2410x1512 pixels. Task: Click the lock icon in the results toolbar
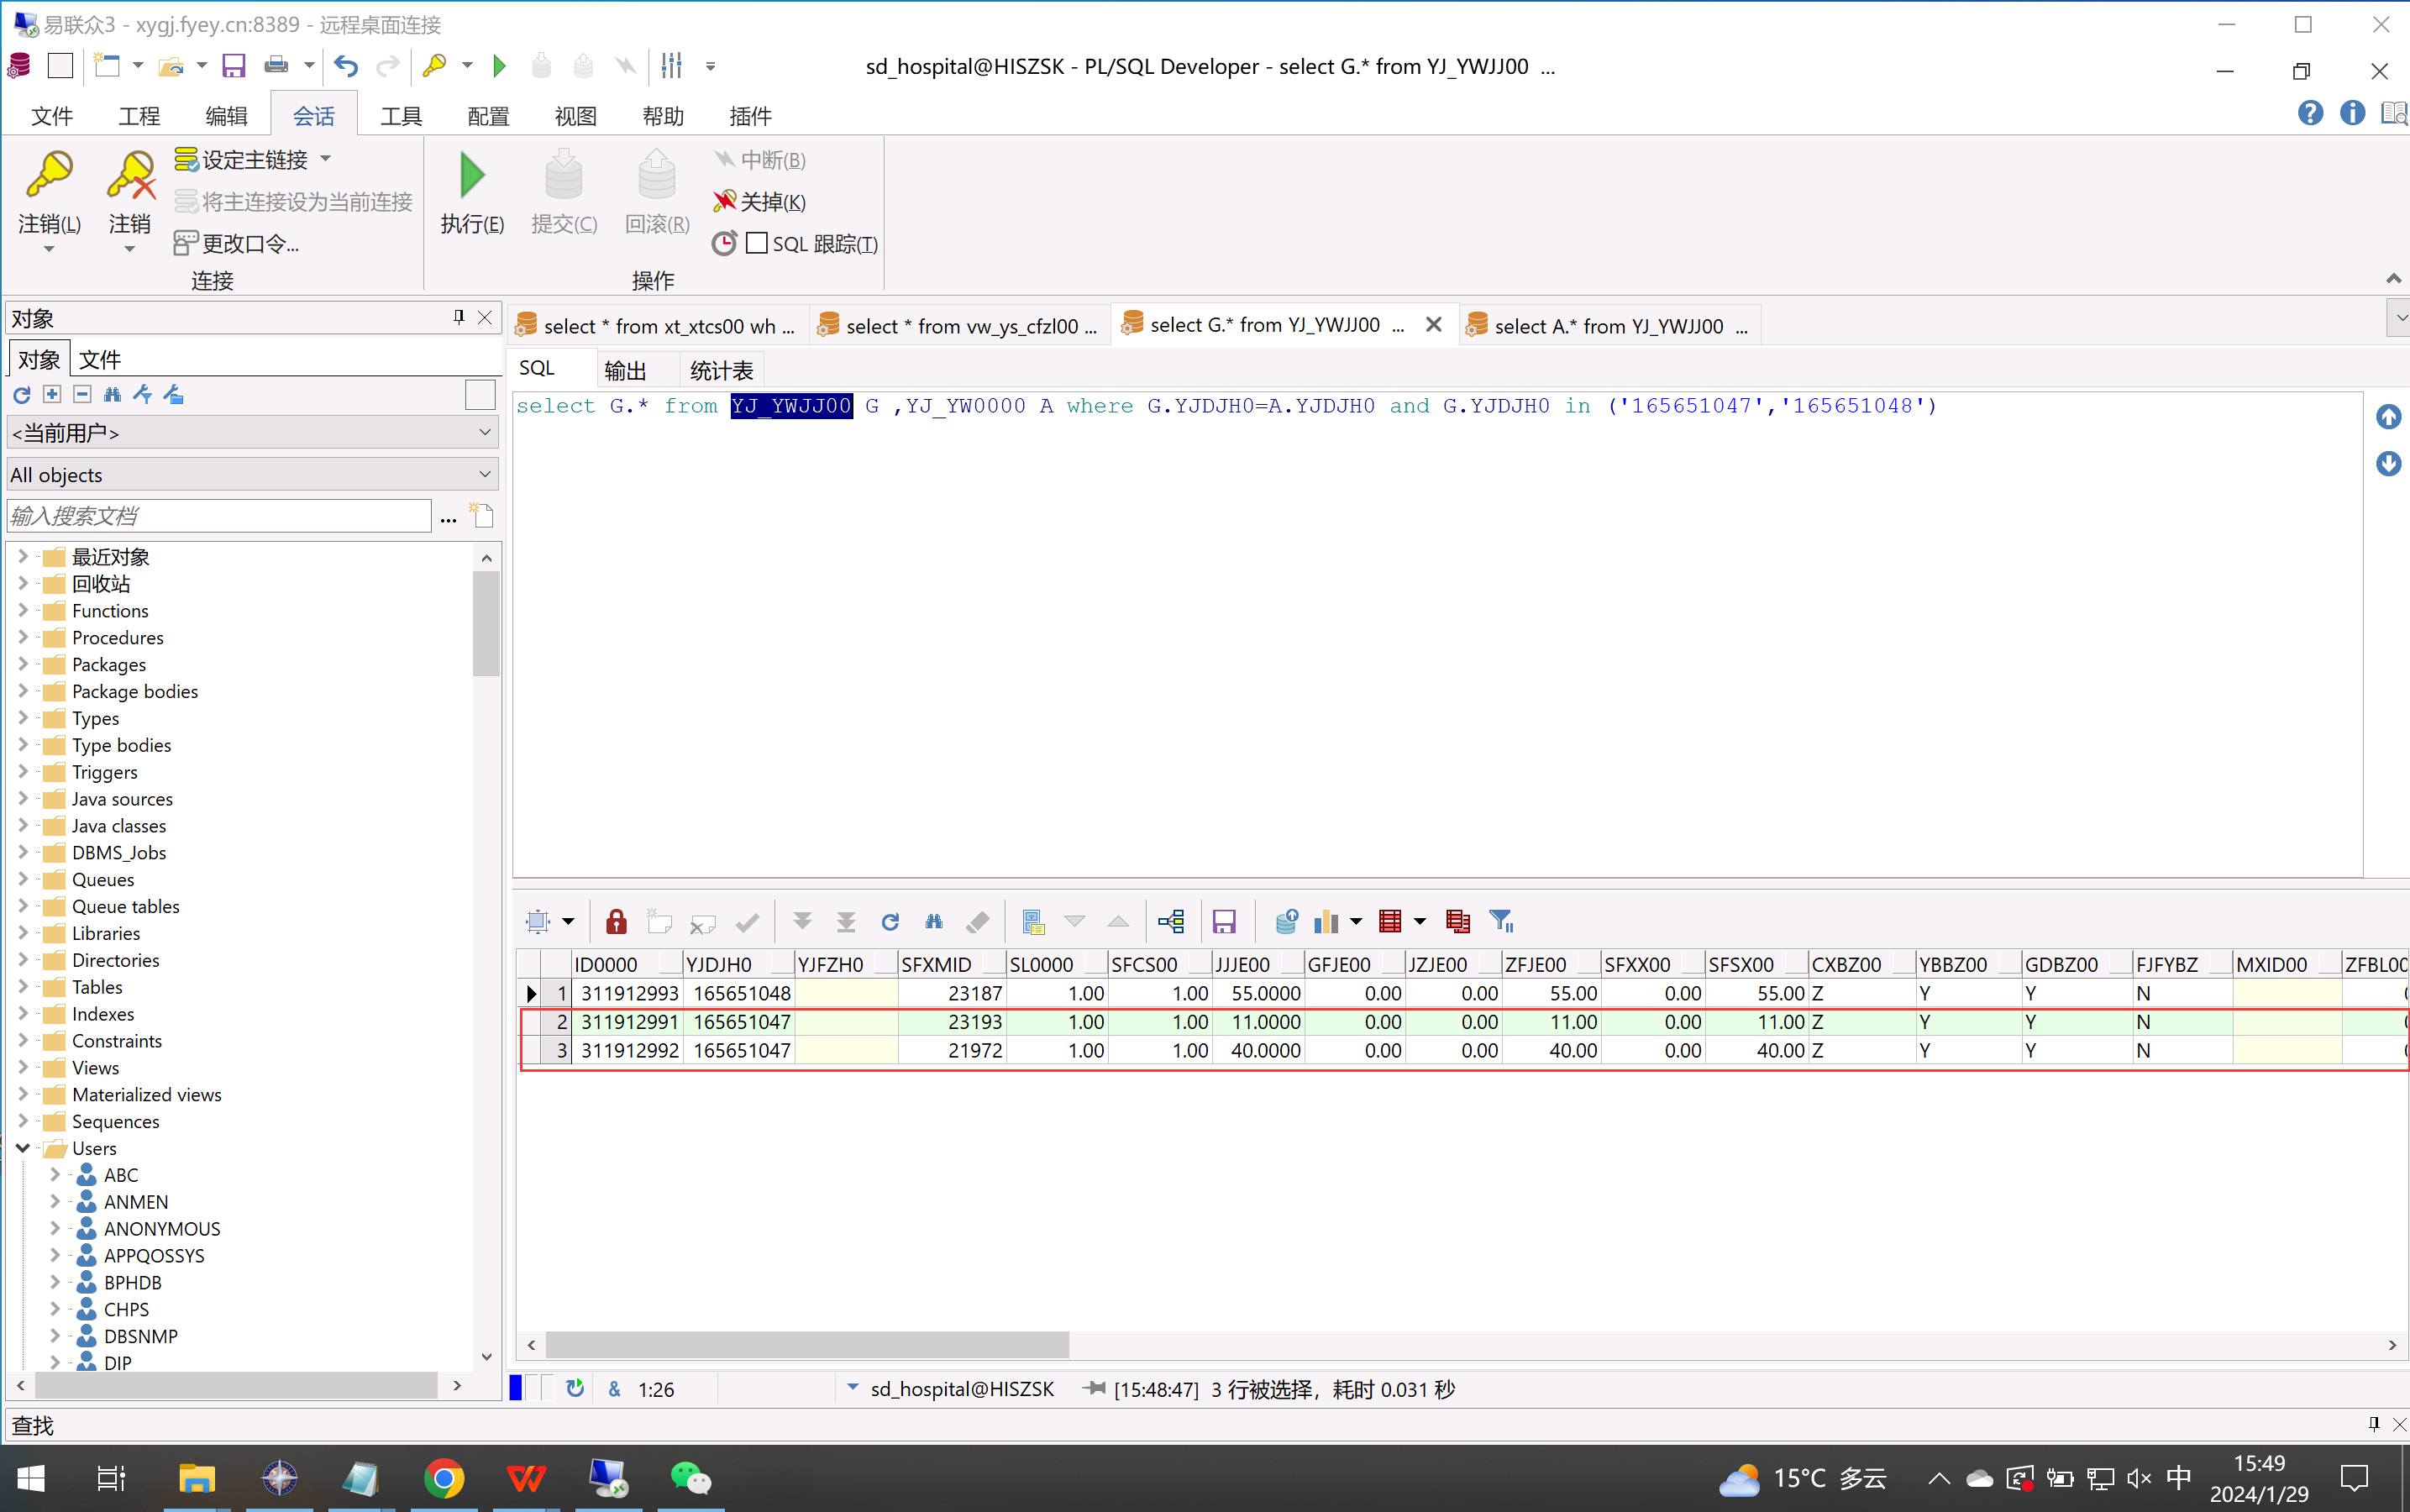[616, 921]
